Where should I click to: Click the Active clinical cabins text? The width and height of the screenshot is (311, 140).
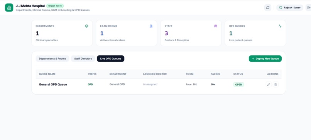click(112, 40)
